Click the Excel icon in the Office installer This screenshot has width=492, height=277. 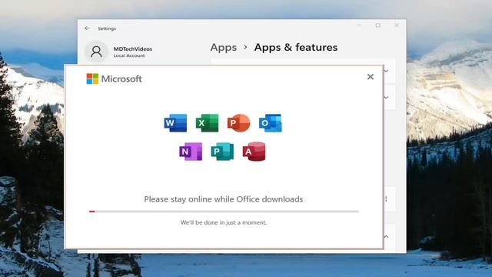coord(207,123)
